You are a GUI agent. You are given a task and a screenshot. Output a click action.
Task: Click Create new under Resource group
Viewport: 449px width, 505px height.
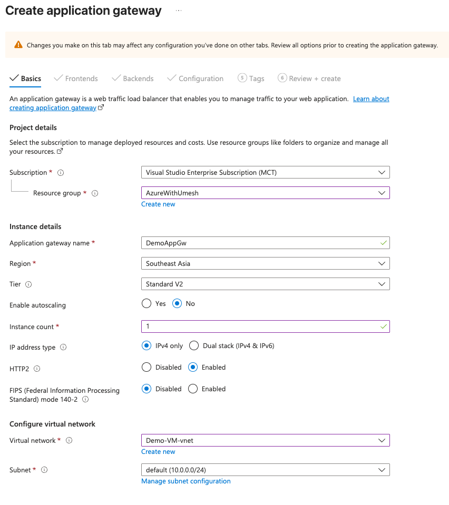point(158,204)
